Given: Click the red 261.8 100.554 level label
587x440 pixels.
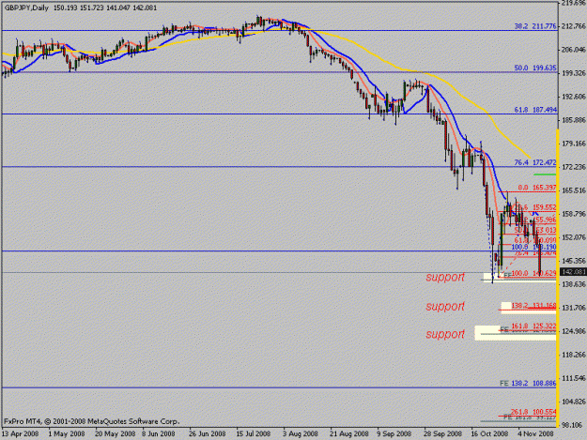Looking at the screenshot, I should click(x=533, y=412).
